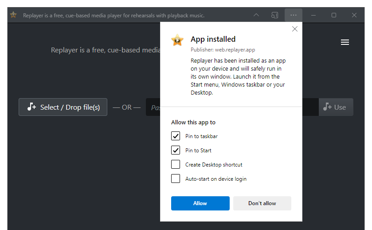
Task: Open the hamburger menu in Replayer
Action: click(345, 42)
